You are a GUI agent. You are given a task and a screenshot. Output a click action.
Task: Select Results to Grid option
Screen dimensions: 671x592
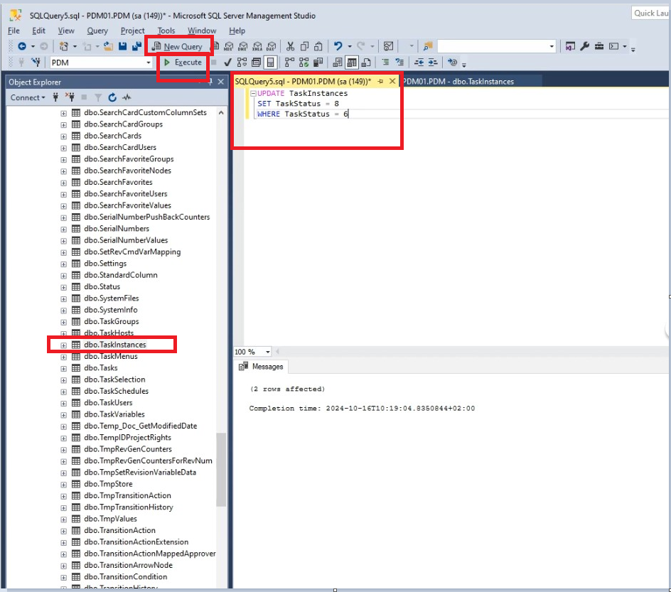tap(352, 63)
